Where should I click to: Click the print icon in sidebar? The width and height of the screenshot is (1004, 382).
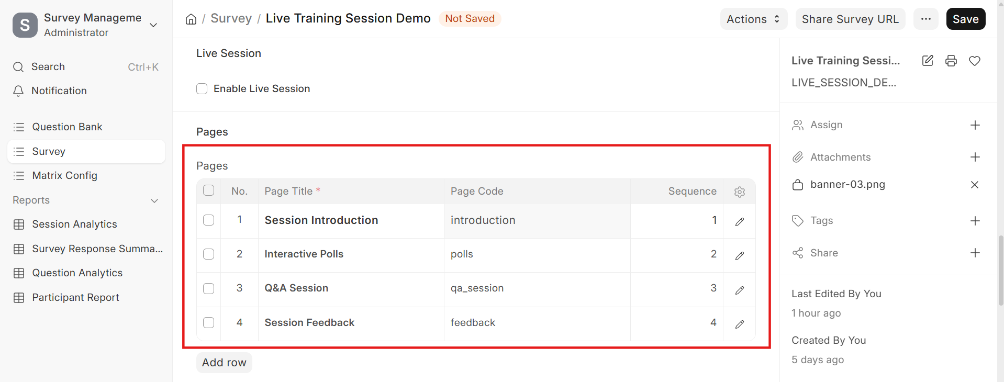coord(951,61)
